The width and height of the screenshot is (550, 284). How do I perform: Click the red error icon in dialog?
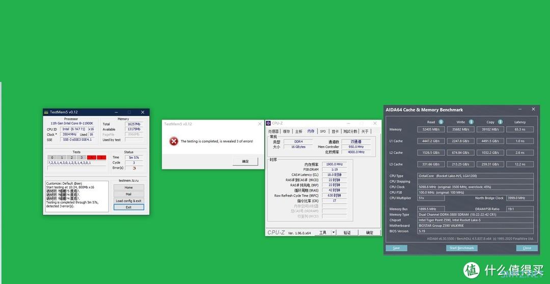(x=174, y=141)
